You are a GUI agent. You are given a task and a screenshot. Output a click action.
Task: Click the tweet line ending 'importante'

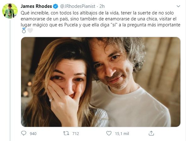pyautogui.click(x=101, y=25)
